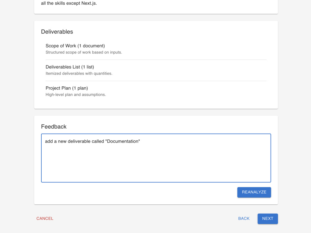Focus the Feedback text area
The height and width of the screenshot is (233, 311).
pos(156,158)
